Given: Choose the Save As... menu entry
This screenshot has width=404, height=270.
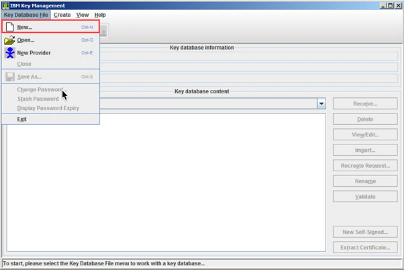Looking at the screenshot, I should click(x=50, y=77).
